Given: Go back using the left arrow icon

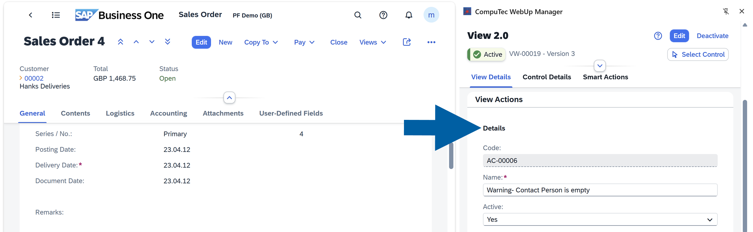Looking at the screenshot, I should [x=31, y=15].
